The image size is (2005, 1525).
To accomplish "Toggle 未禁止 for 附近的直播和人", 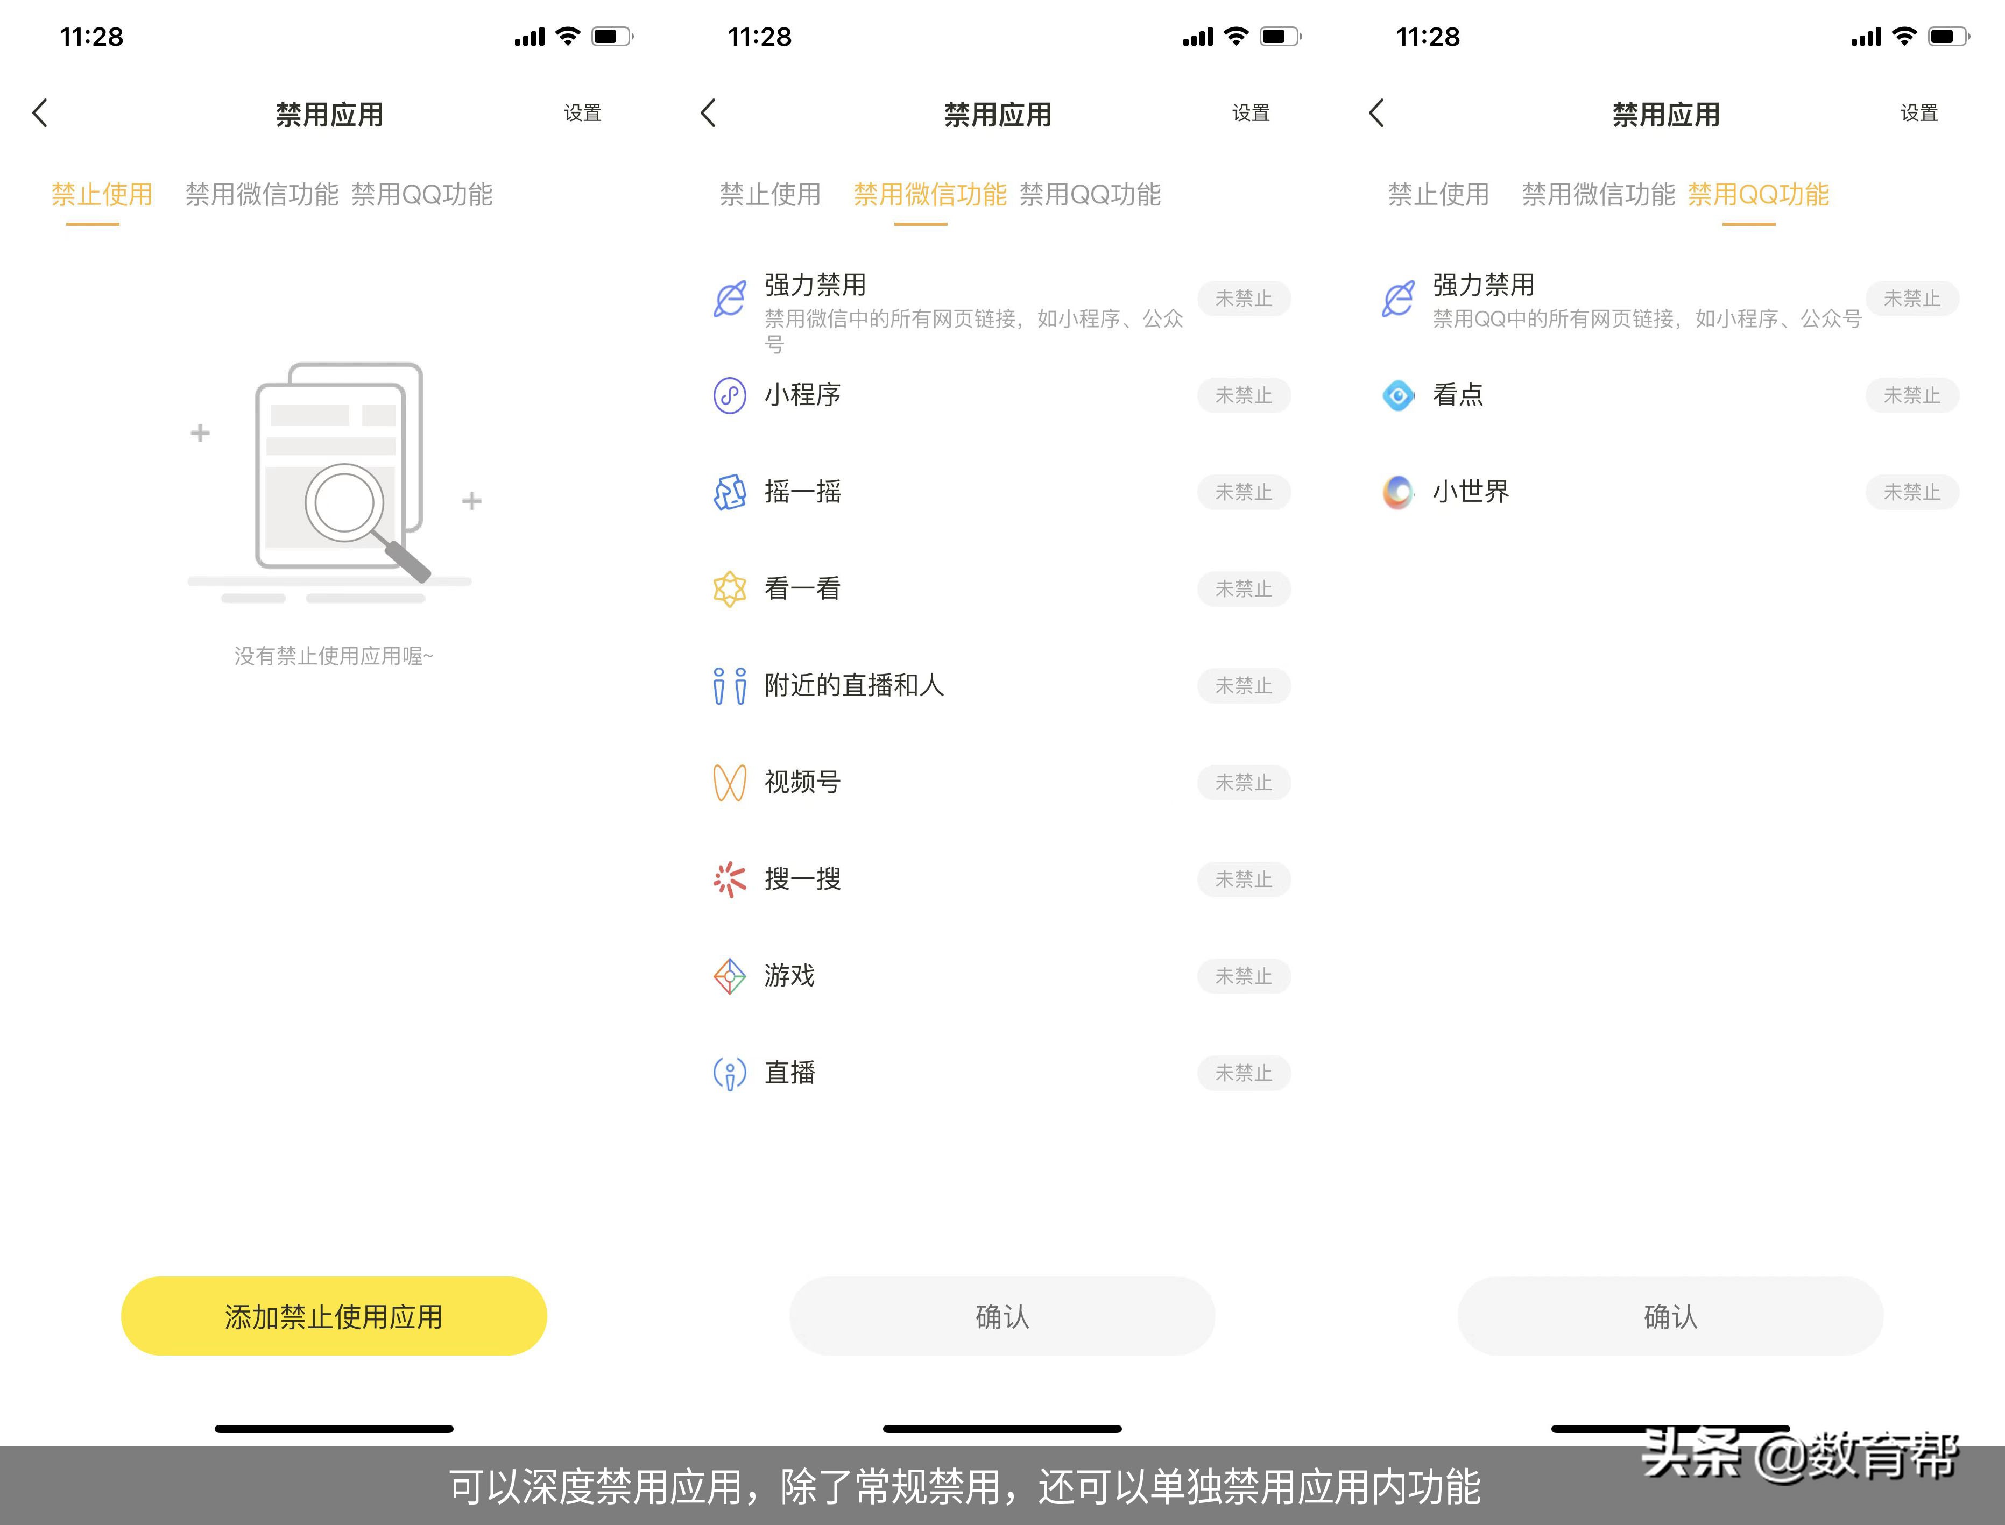I will 1244,685.
